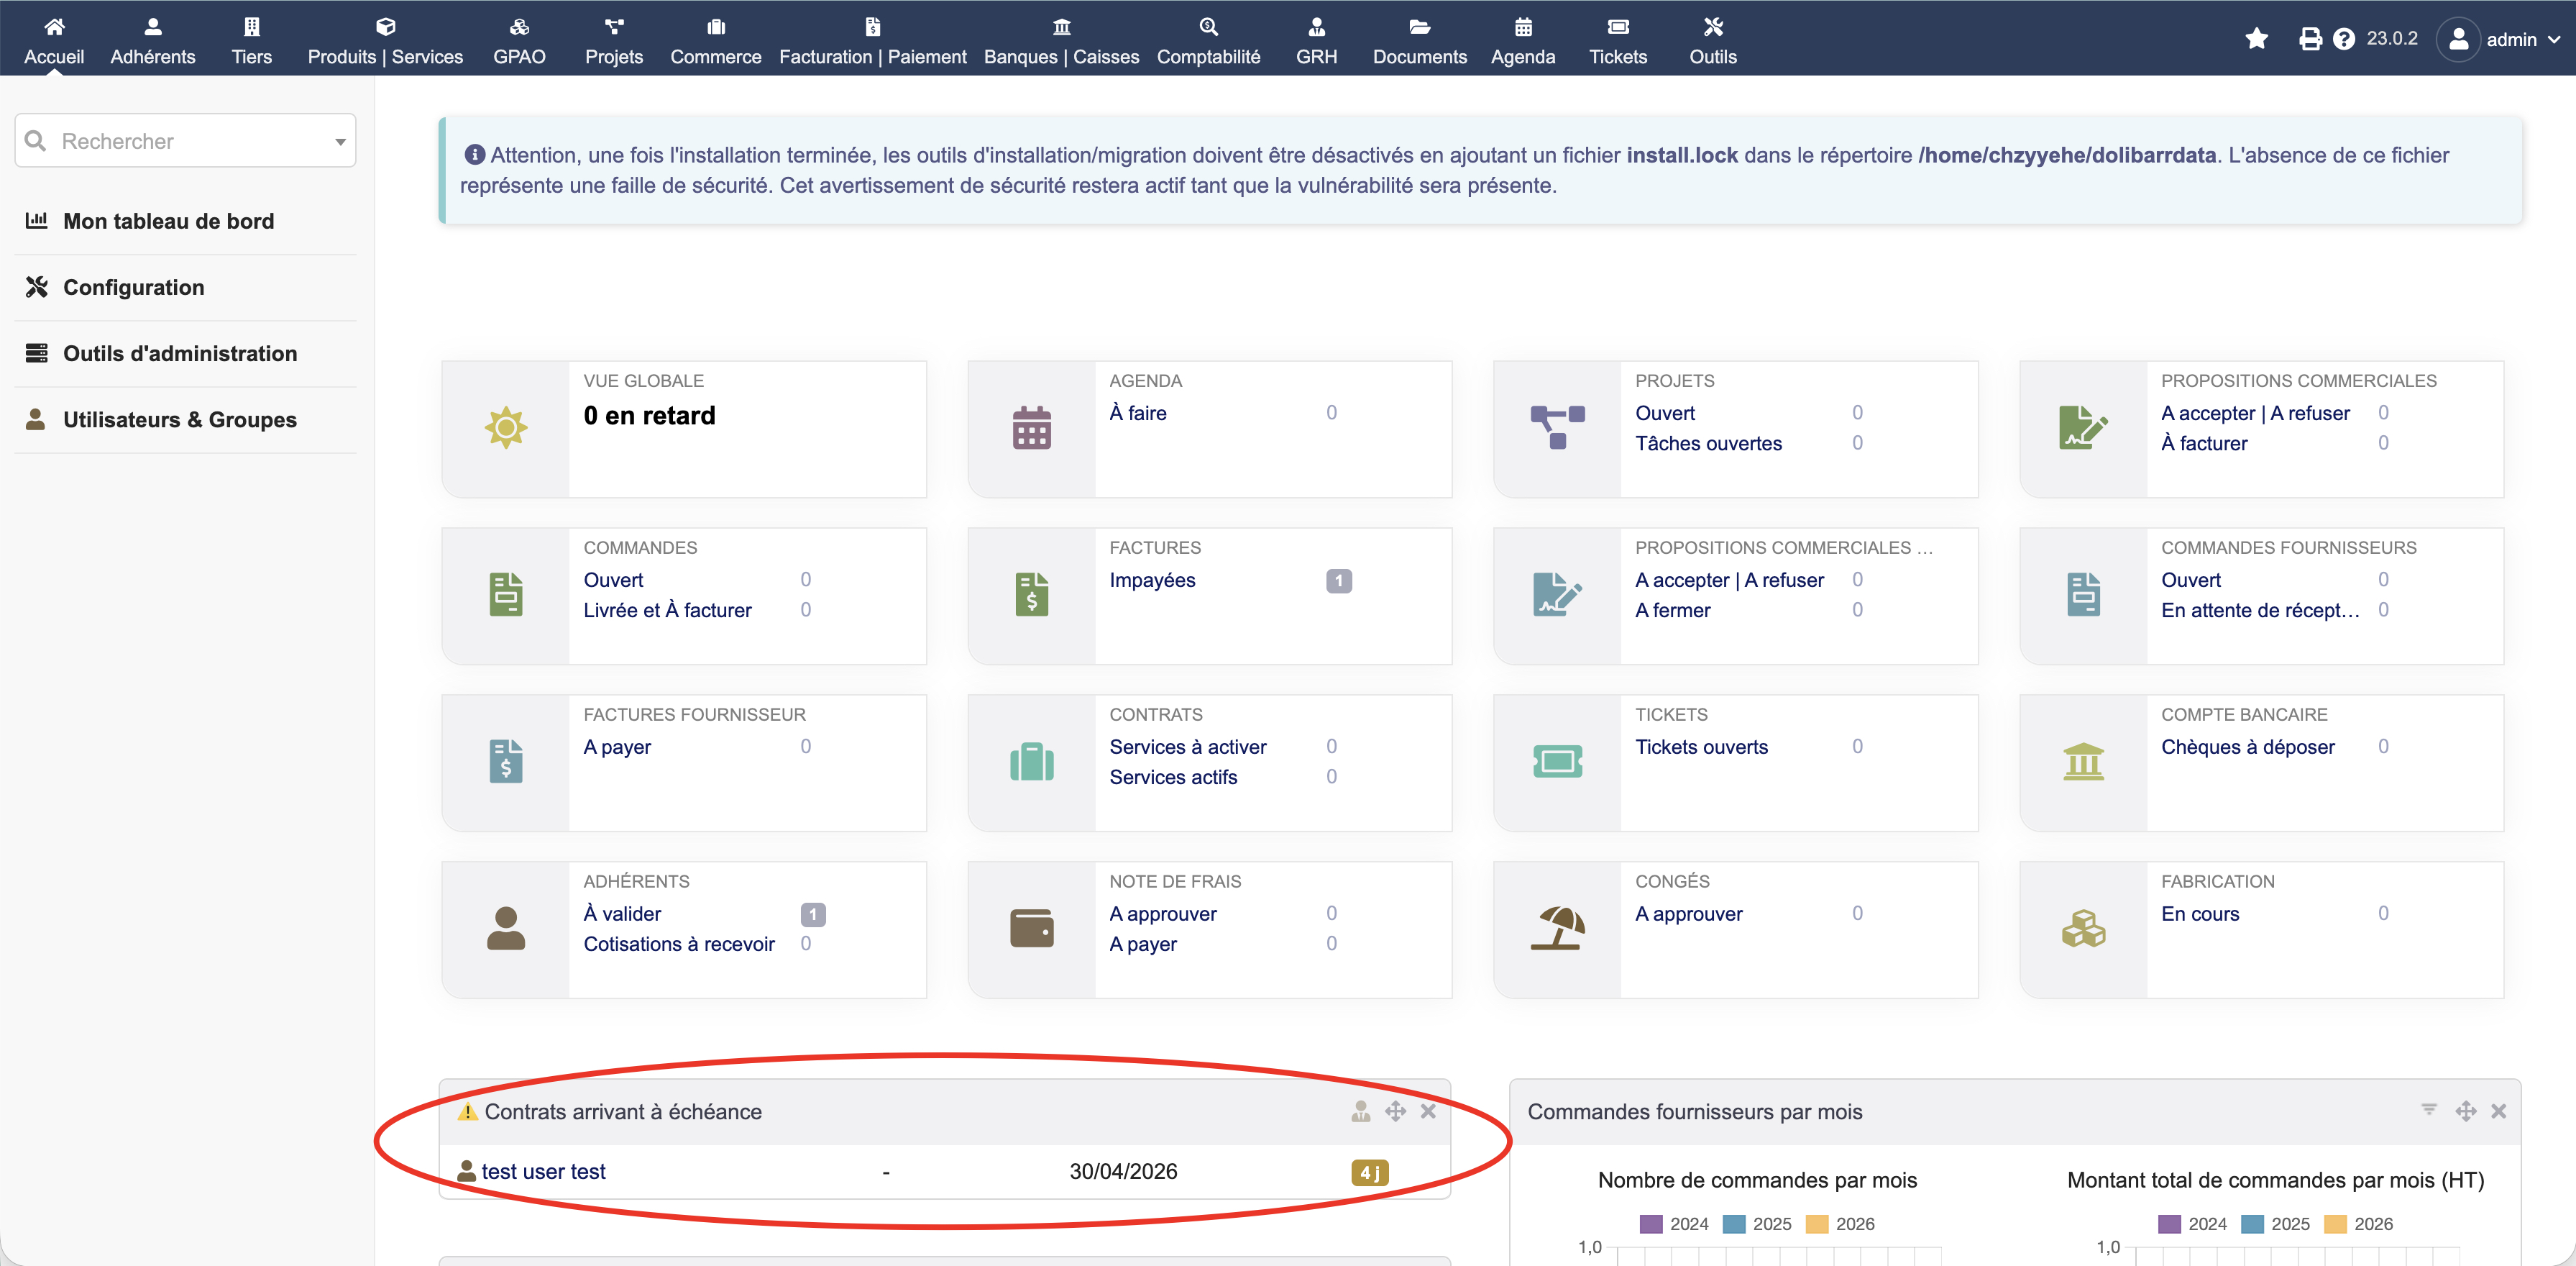Open the Produits | Services menu
Screen dimensions: 2576x1266
(385, 40)
